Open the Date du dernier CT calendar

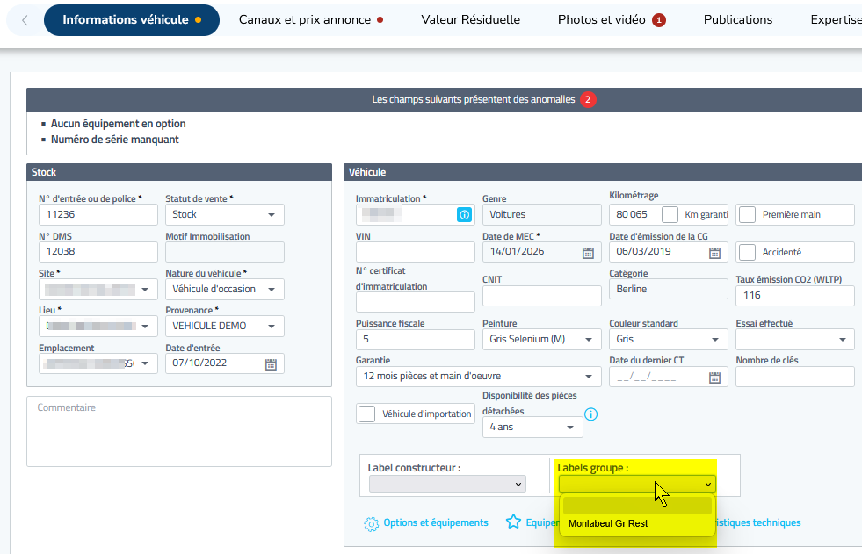tap(714, 378)
